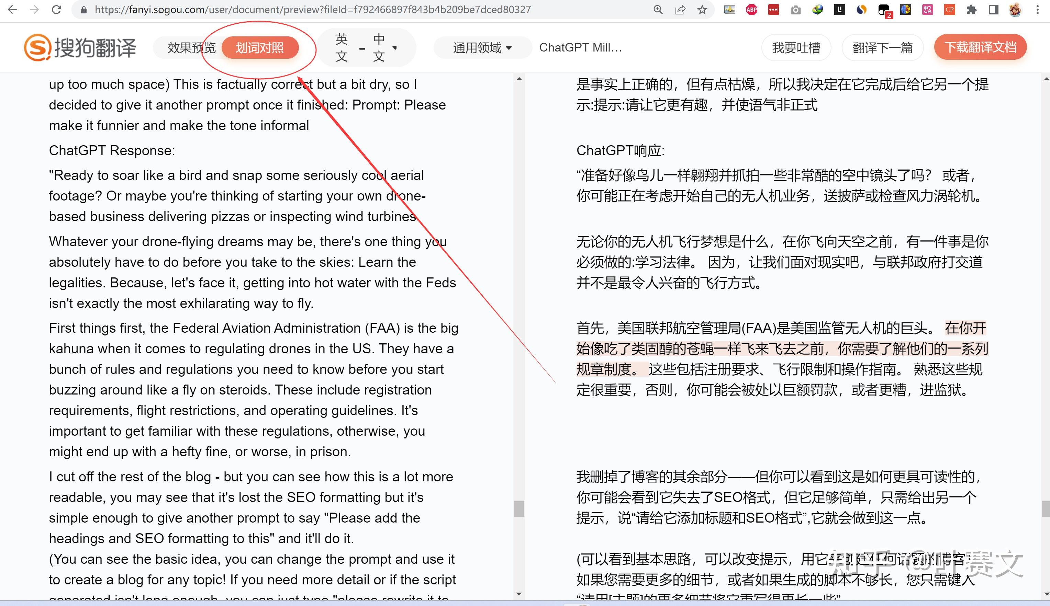Open the orange CP extension icon
Screen dimensions: 1050x606
coord(949,10)
